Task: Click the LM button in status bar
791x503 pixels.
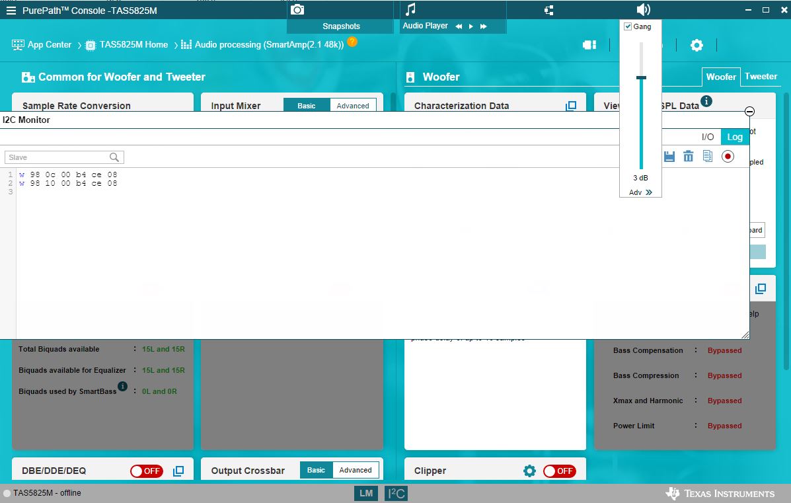Action: coord(366,493)
